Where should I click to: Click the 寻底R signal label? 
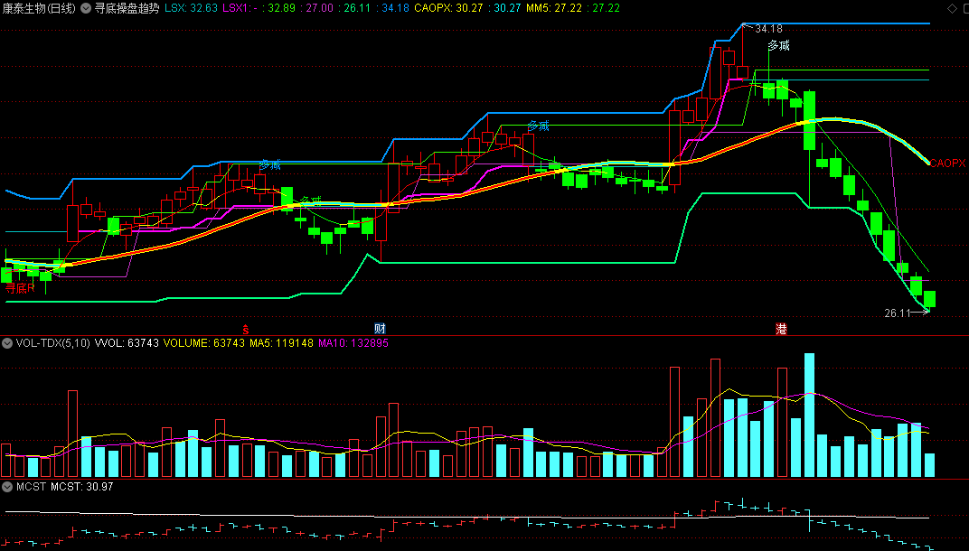click(20, 288)
